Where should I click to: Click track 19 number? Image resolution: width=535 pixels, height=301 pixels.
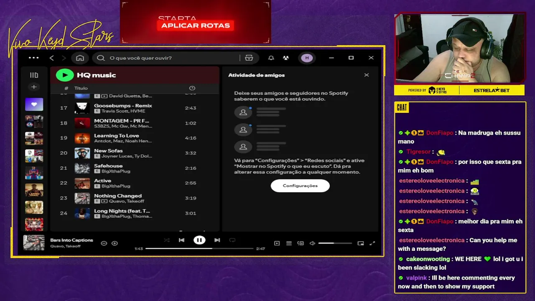(x=64, y=138)
